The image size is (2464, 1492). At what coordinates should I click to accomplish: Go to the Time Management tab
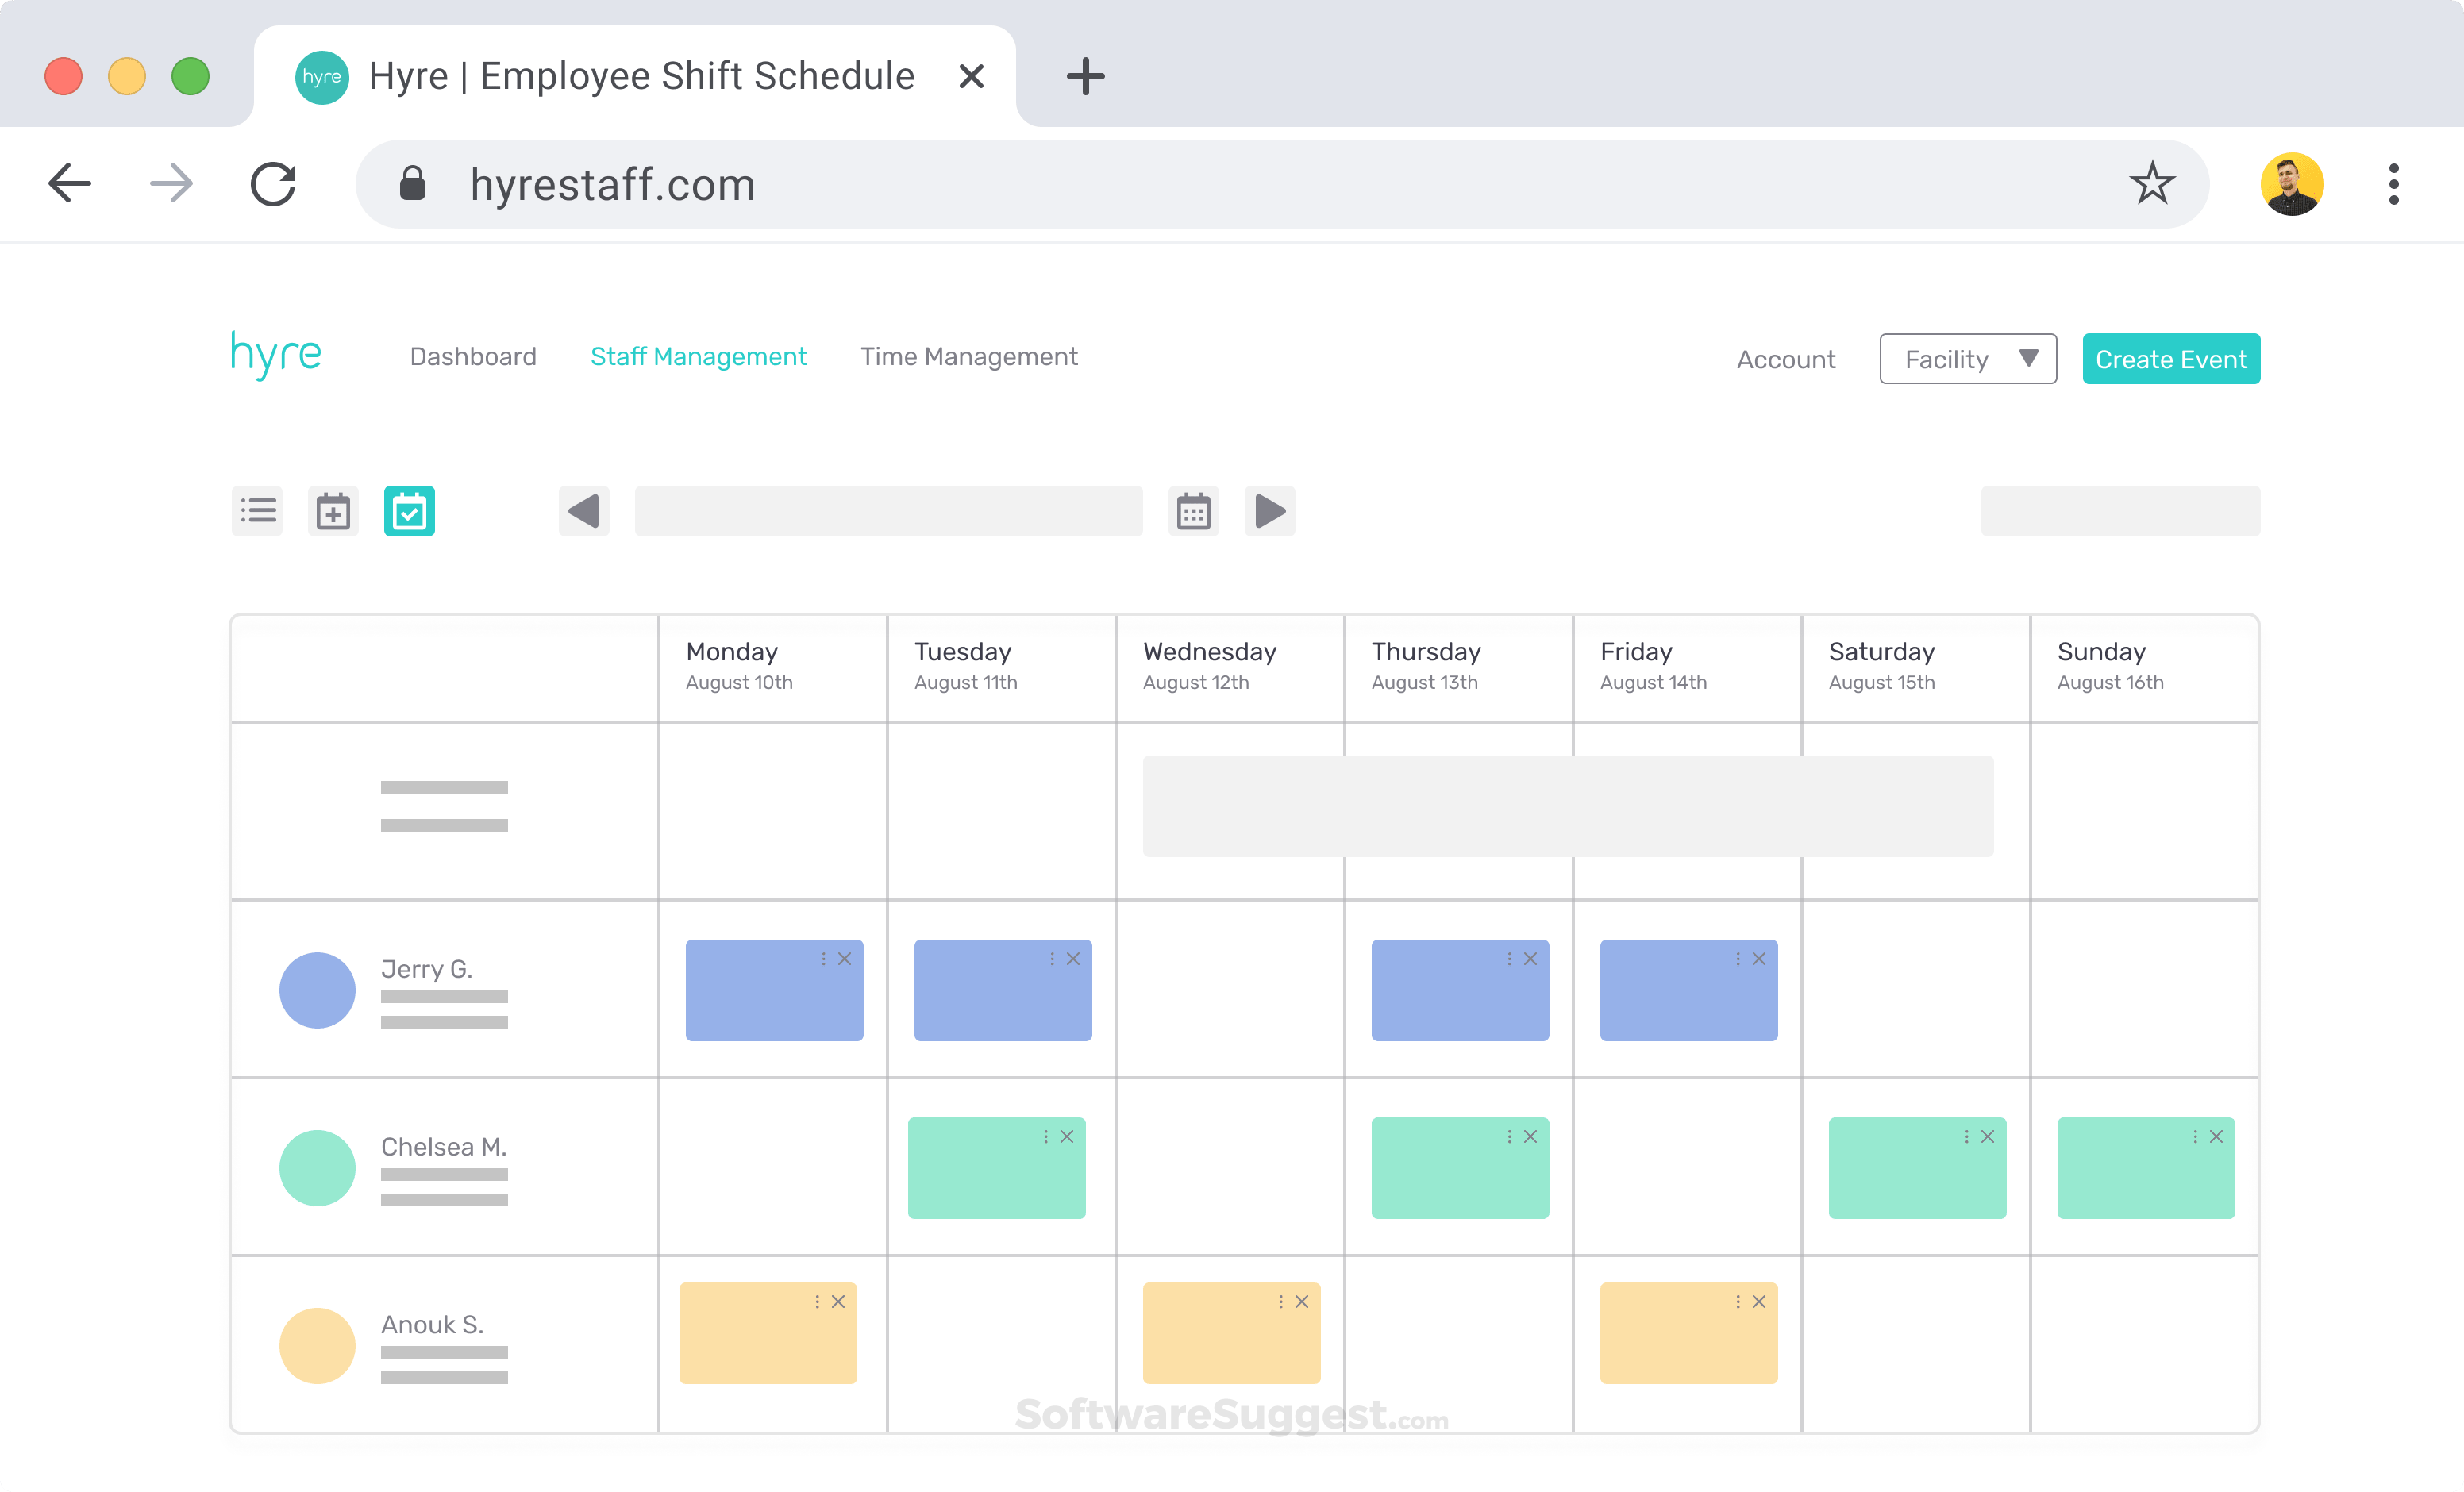pyautogui.click(x=968, y=357)
